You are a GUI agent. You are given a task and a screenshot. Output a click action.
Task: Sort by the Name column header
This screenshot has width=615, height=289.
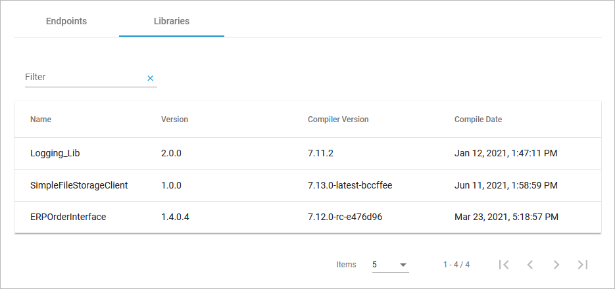click(x=41, y=120)
